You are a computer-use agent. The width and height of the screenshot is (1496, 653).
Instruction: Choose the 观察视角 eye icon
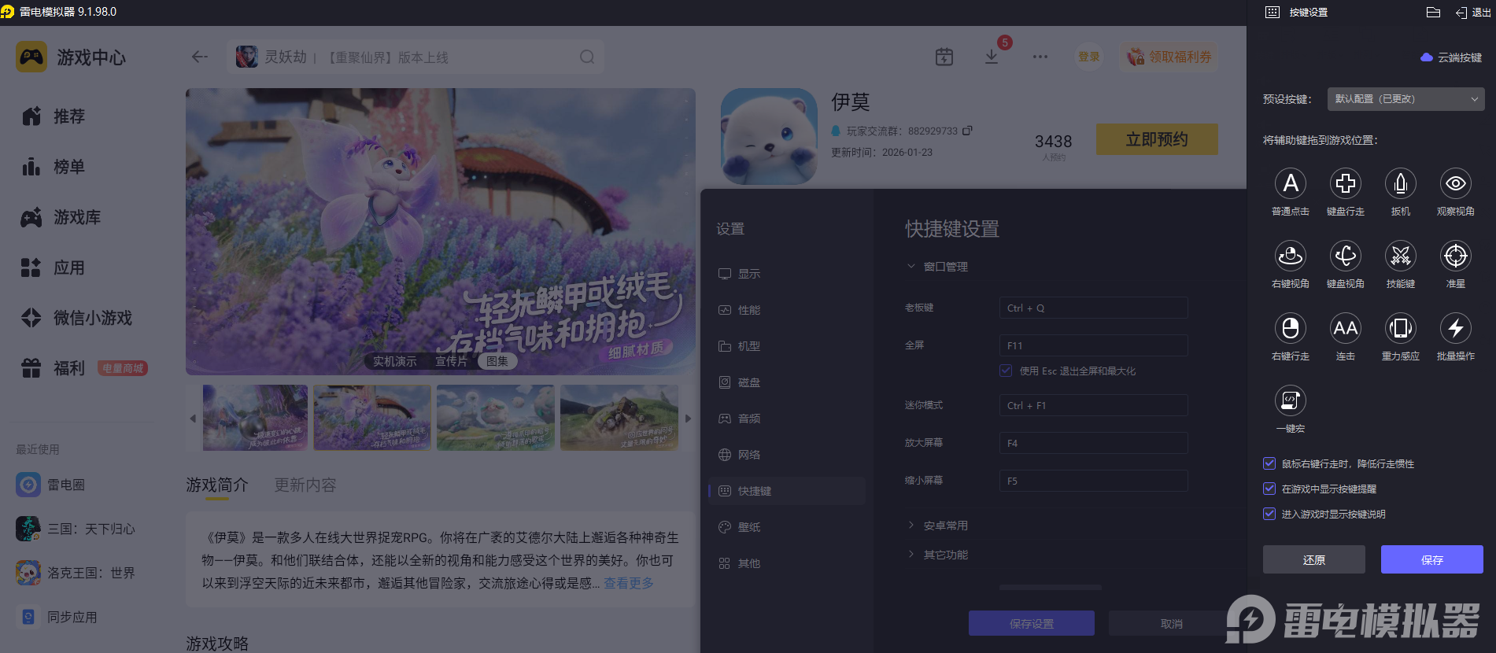(x=1456, y=183)
